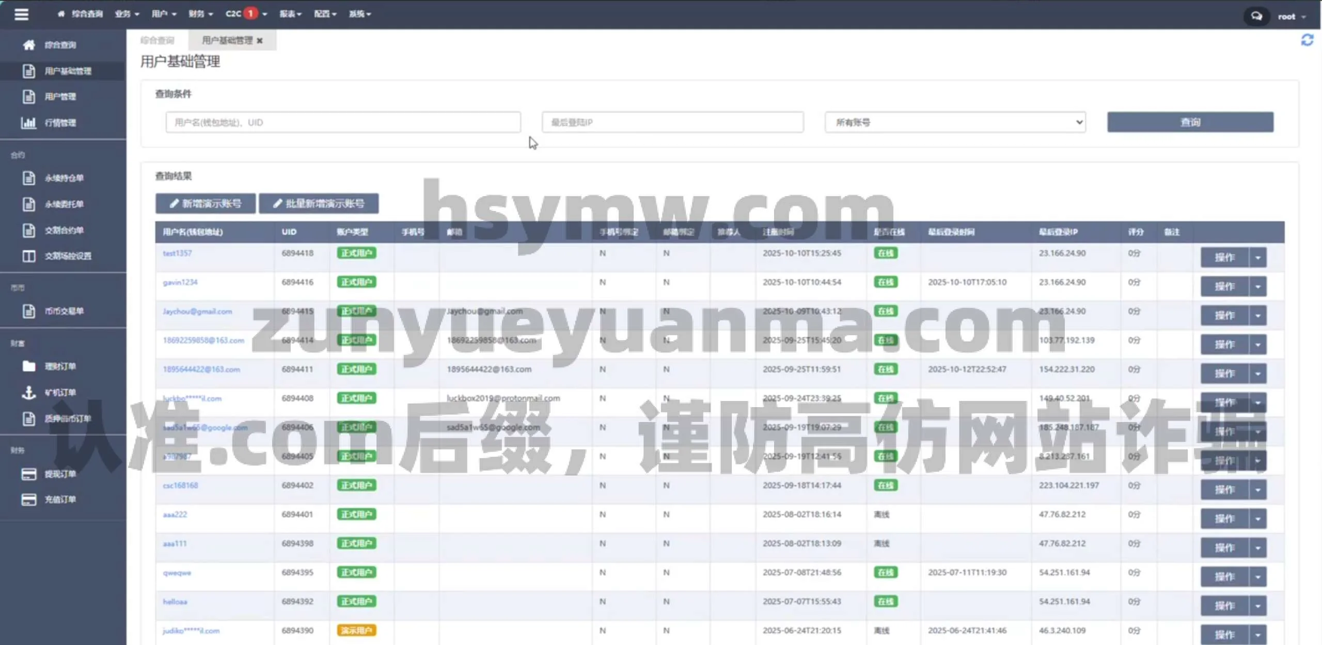Click the columns layout icon in sidebar
1322x645 pixels.
pyautogui.click(x=29, y=256)
